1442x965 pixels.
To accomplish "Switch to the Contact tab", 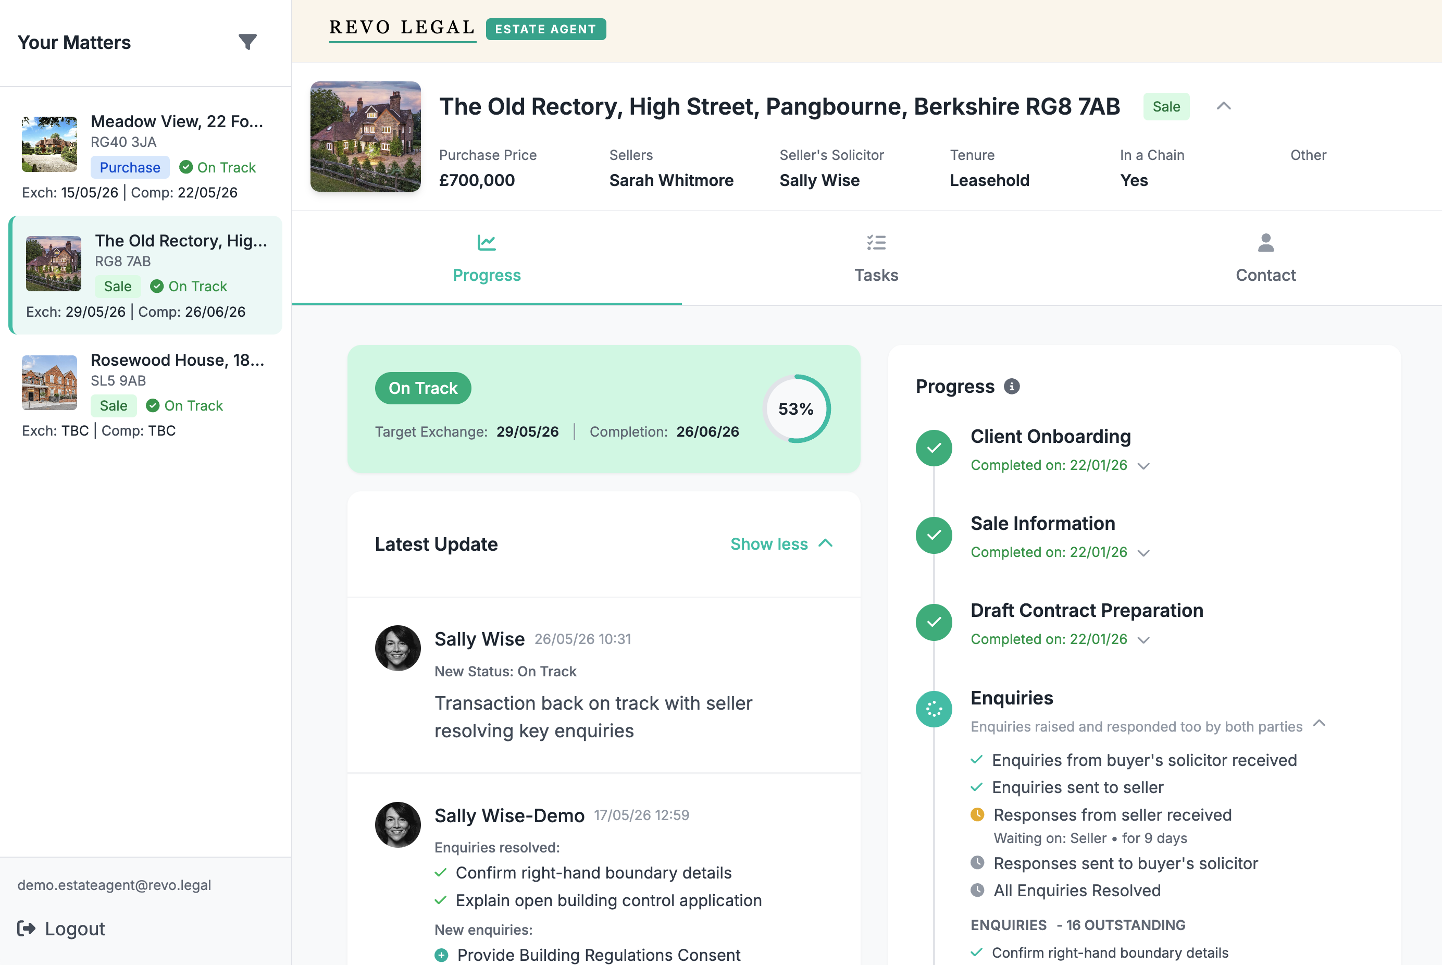I will pos(1265,258).
